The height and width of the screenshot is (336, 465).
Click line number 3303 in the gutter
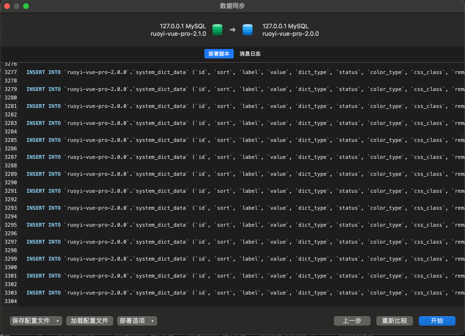coord(10,293)
